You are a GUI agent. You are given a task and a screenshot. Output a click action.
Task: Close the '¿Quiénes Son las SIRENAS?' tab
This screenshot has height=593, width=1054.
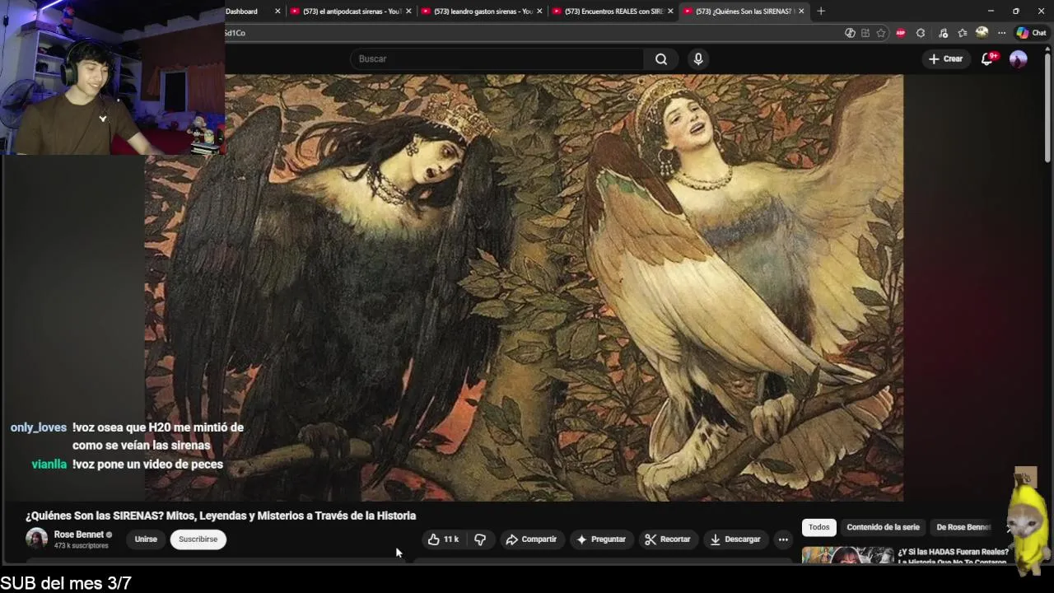[801, 12]
